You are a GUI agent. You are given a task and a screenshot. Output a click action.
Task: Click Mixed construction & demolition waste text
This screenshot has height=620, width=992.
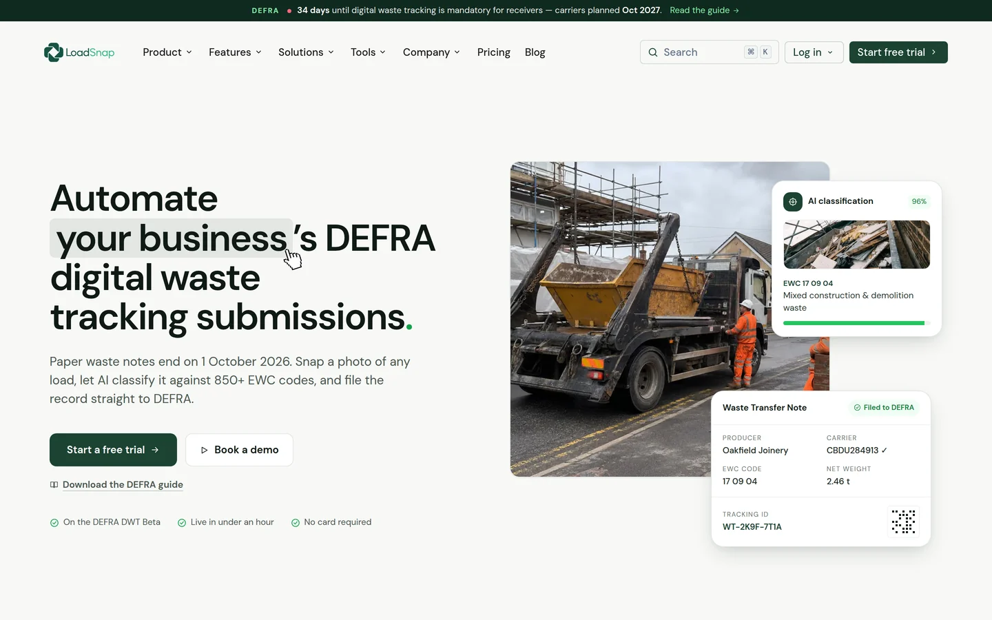pyautogui.click(x=848, y=302)
